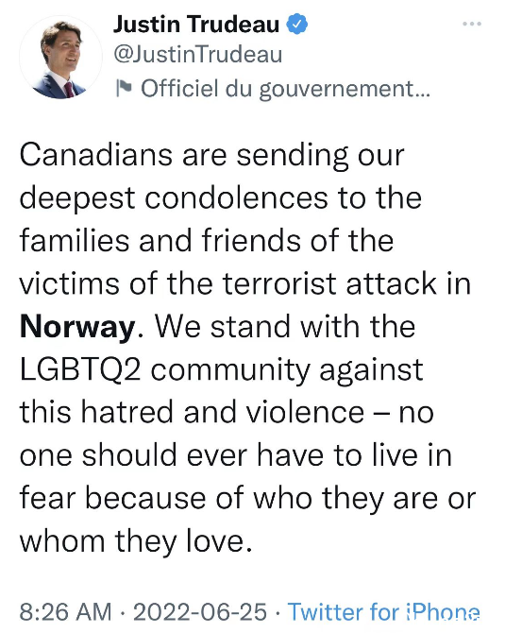Viewport: 505px width, 633px height.
Task: Open the Justin Trudeau display name
Action: [x=196, y=24]
